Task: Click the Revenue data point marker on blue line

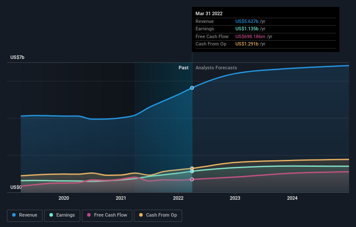Action: coord(192,88)
